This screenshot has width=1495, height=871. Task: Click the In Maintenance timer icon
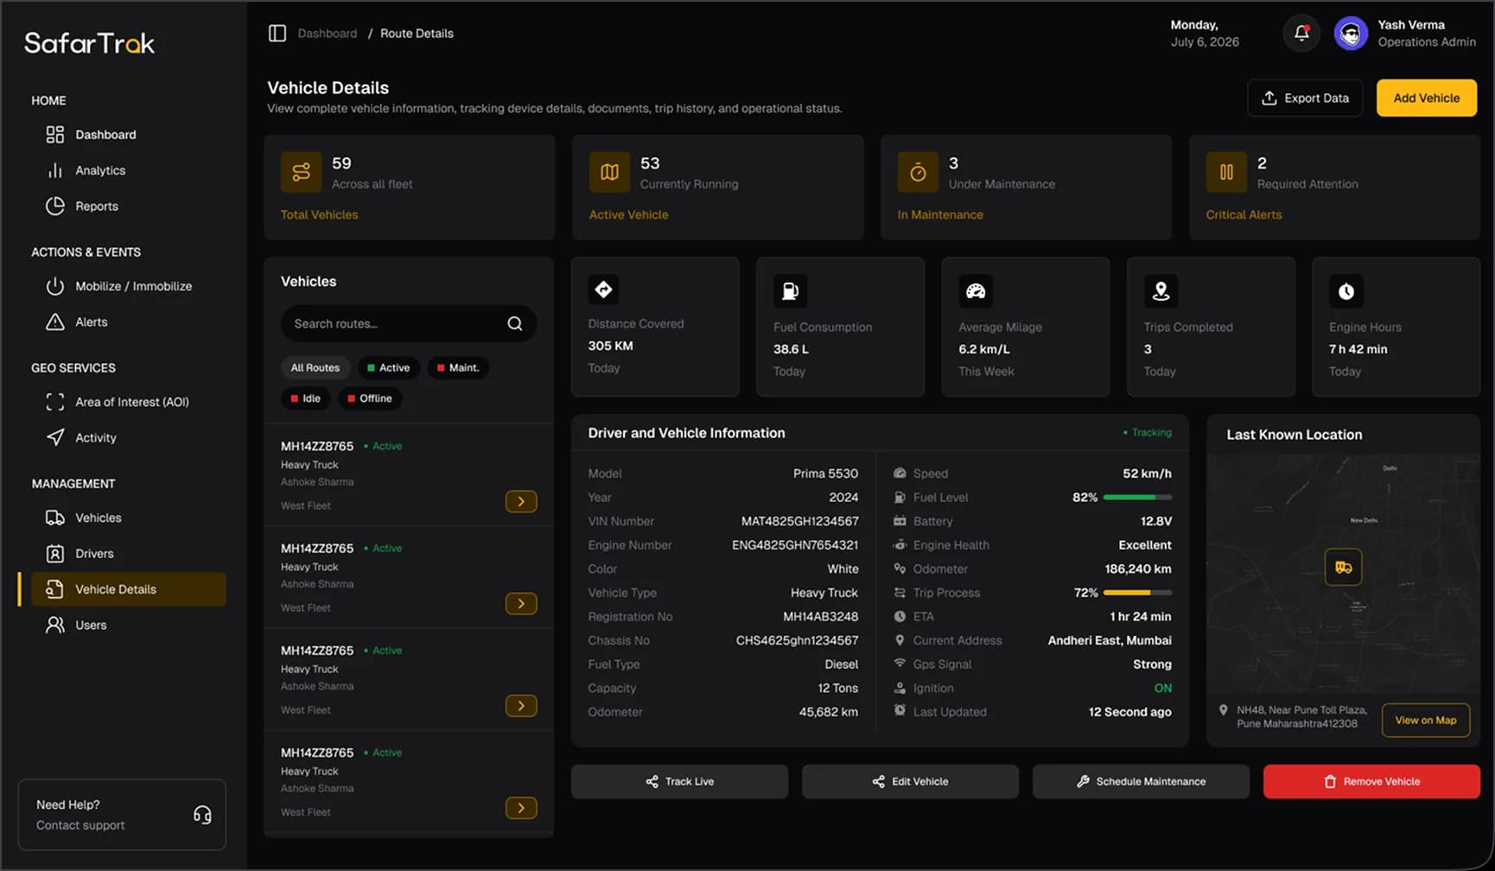[x=918, y=172]
